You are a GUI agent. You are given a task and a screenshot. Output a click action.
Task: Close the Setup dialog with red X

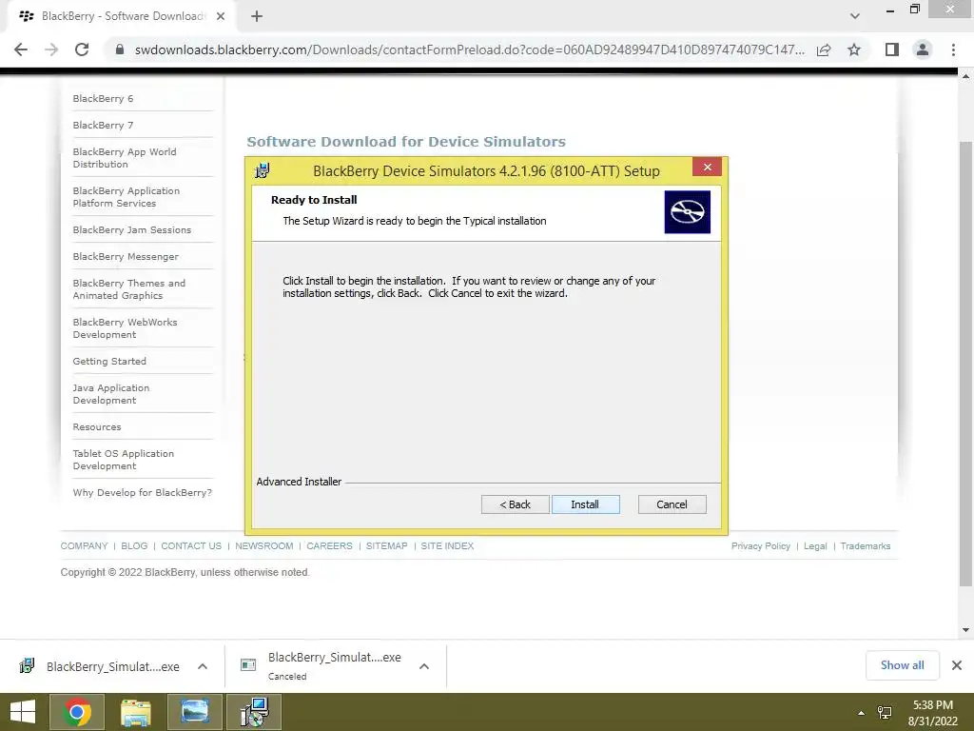pyautogui.click(x=707, y=167)
